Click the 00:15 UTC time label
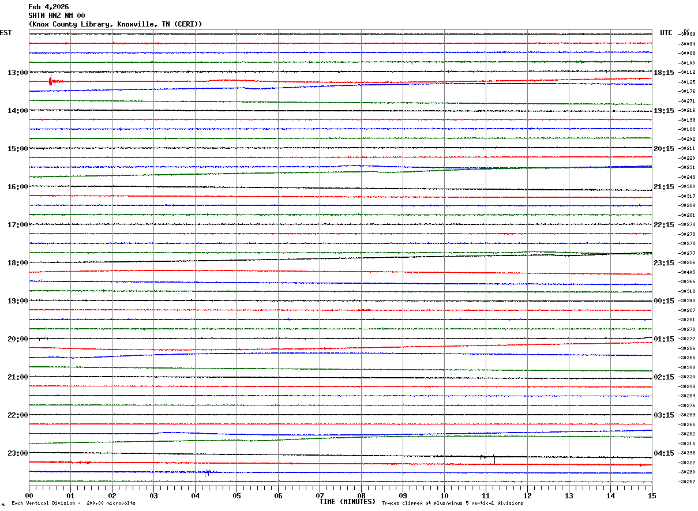The height and width of the screenshot is (511, 698). pyautogui.click(x=664, y=301)
